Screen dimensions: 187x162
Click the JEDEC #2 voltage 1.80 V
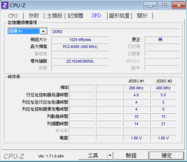(x=163, y=138)
